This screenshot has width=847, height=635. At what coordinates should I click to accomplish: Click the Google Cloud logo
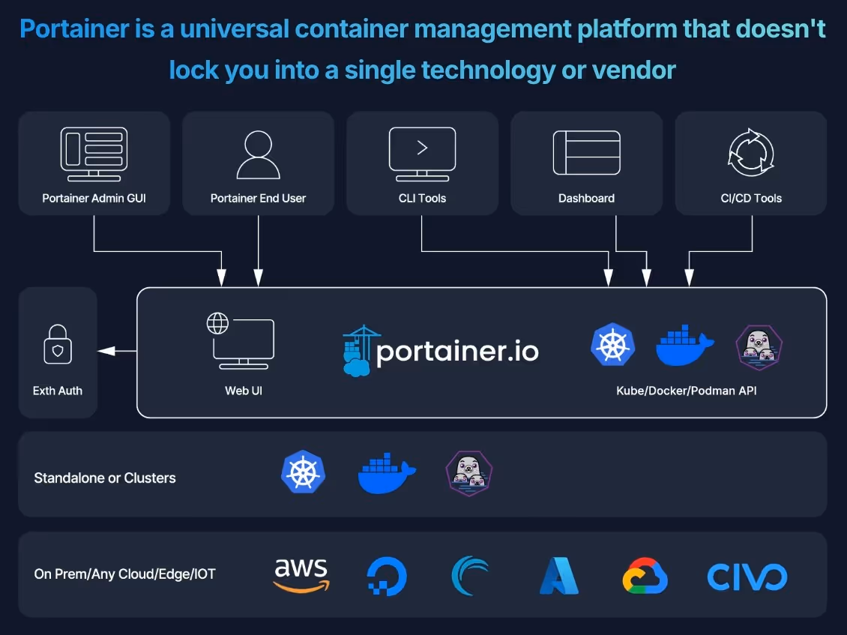tap(645, 576)
